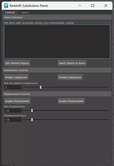
Task: Minimize the Redshift Subdivision Panel window
Action: coord(80,6)
